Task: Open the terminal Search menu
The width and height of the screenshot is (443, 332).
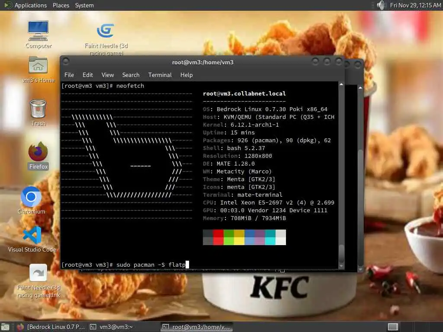Action: point(131,75)
